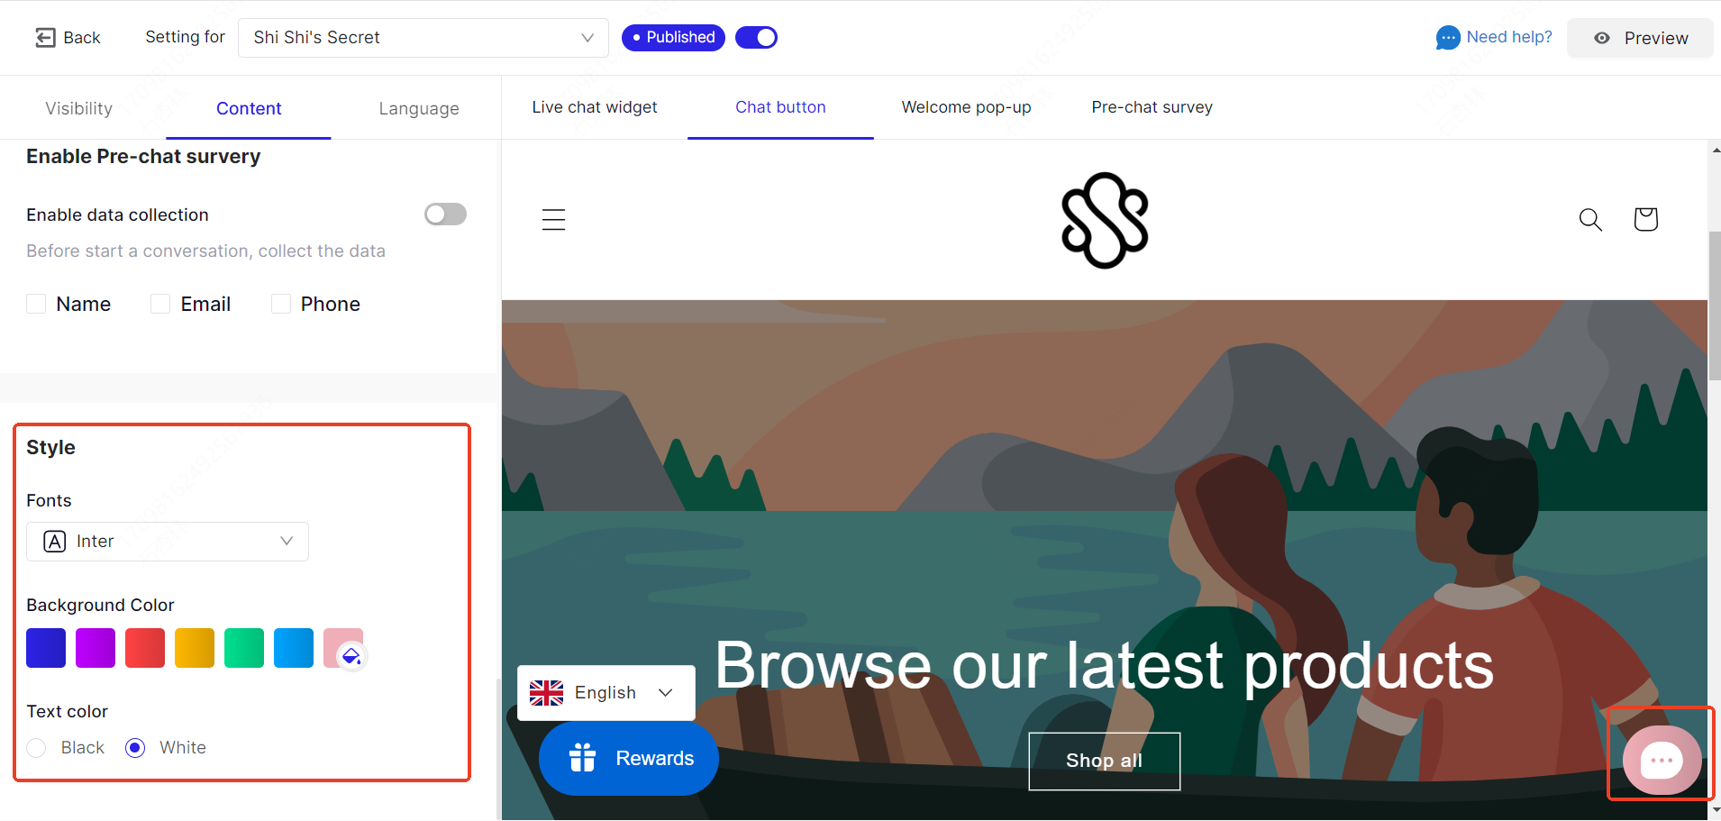Open the custom color paint bucket picker
1721x821 pixels.
pyautogui.click(x=351, y=656)
